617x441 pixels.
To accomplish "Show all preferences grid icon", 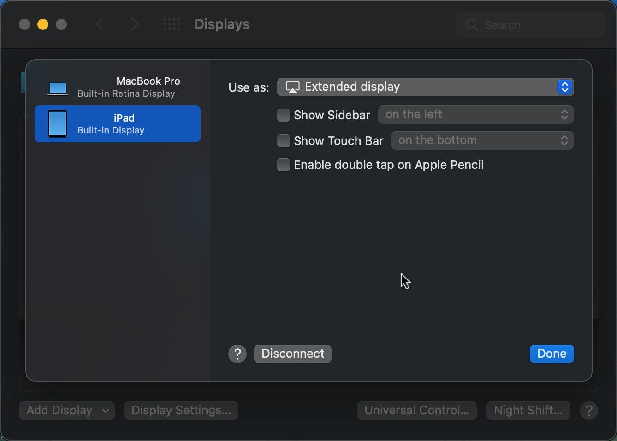I will point(172,24).
